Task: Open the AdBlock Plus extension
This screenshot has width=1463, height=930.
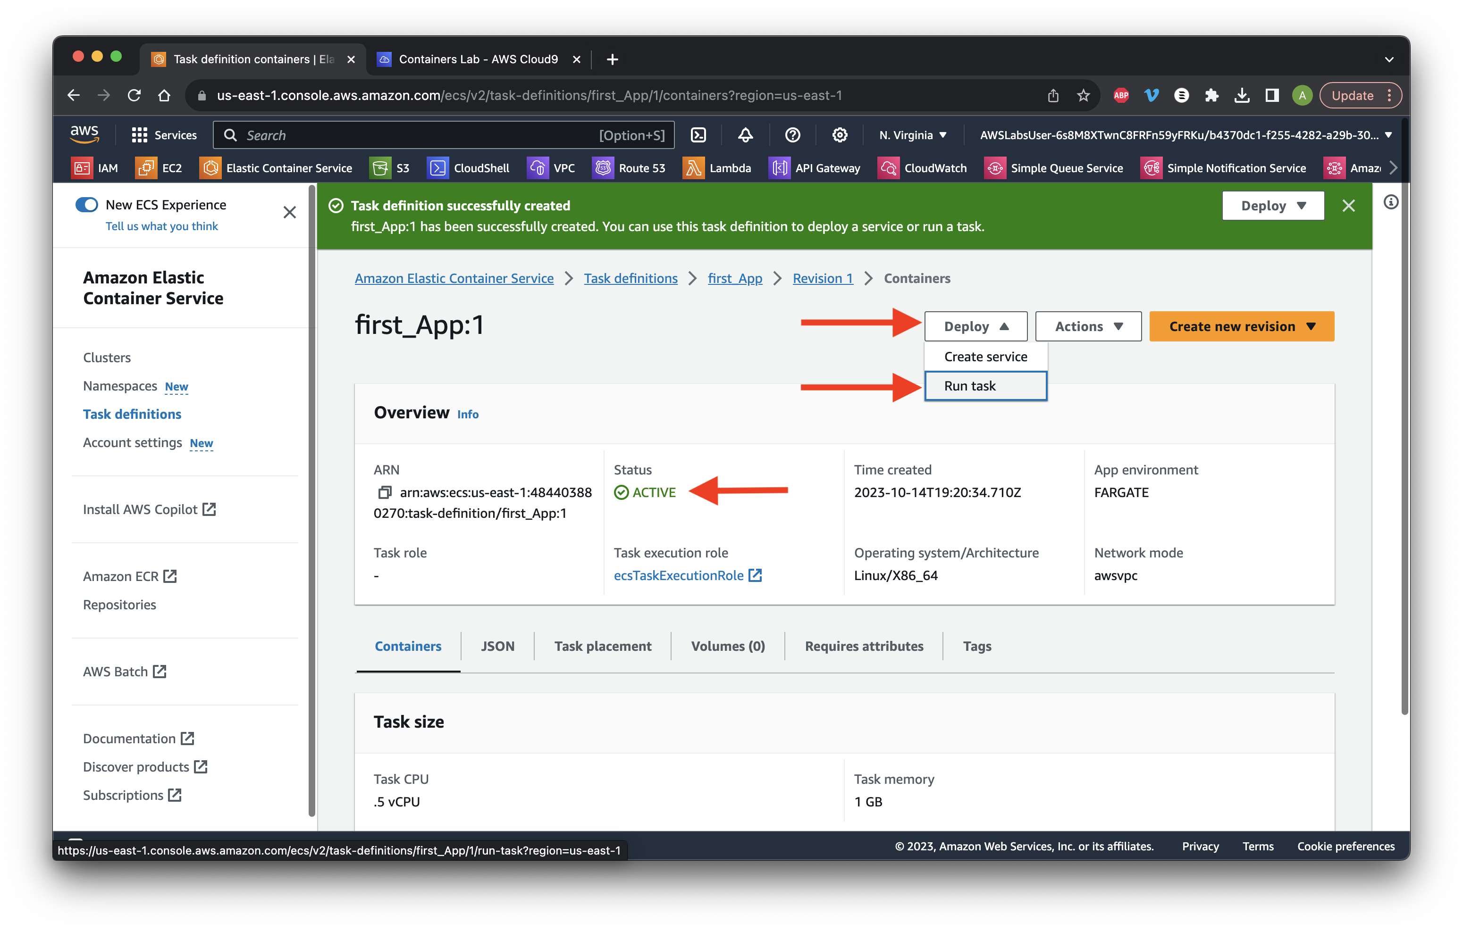Action: coord(1121,95)
